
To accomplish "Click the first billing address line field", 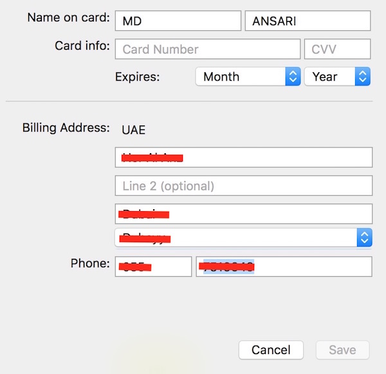I will [x=243, y=157].
